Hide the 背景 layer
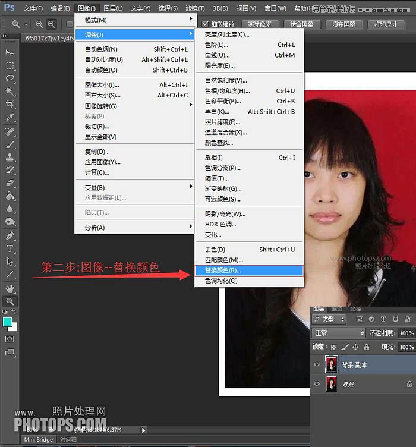This screenshot has height=447, width=416. click(317, 384)
